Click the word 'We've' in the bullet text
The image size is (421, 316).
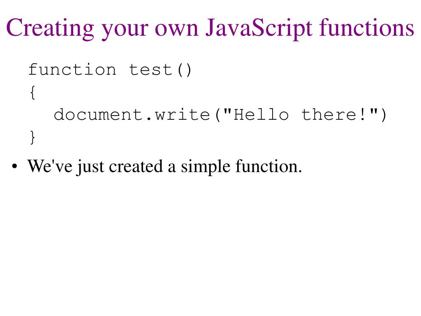(x=50, y=166)
